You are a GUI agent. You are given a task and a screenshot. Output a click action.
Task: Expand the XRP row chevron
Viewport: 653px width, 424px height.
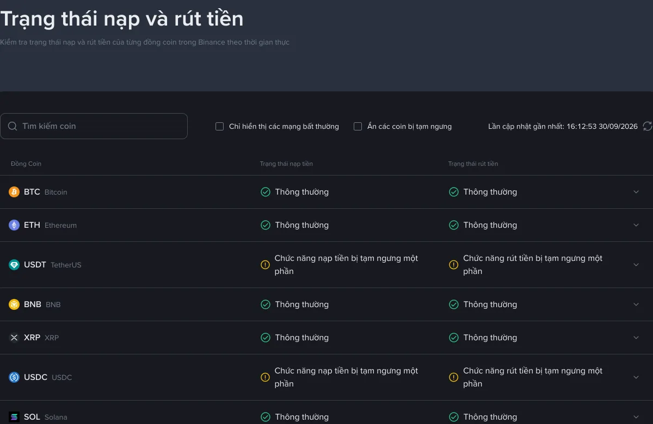pyautogui.click(x=636, y=338)
